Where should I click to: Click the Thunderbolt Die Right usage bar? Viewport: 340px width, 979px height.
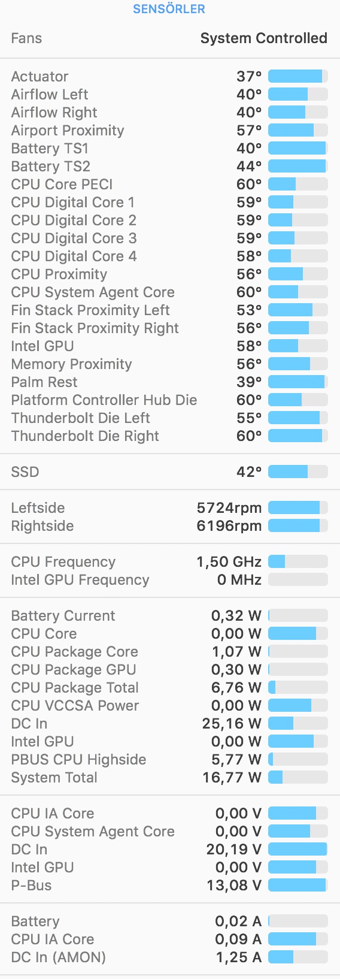298,436
